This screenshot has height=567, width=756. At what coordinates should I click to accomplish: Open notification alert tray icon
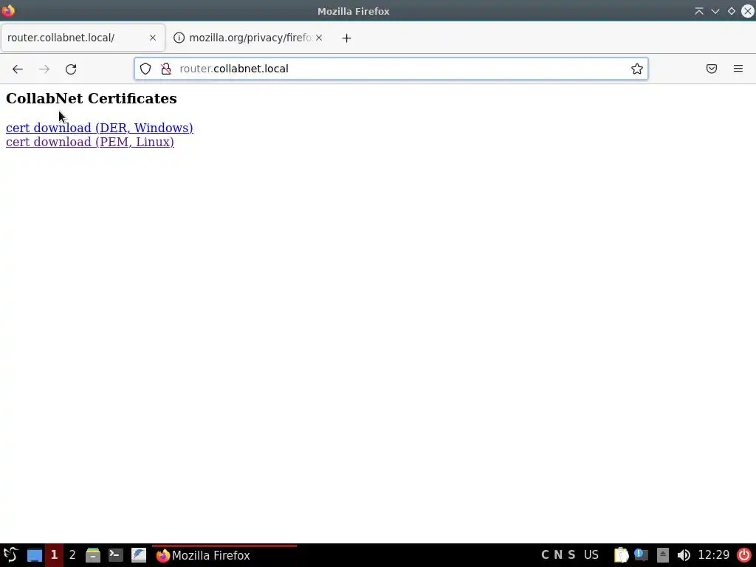click(641, 555)
